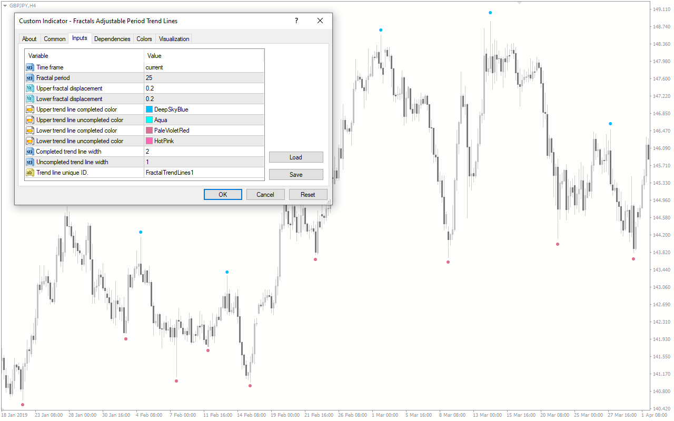Select the FractalTrendLines1 value cell
This screenshot has width=674, height=421.
[x=204, y=173]
